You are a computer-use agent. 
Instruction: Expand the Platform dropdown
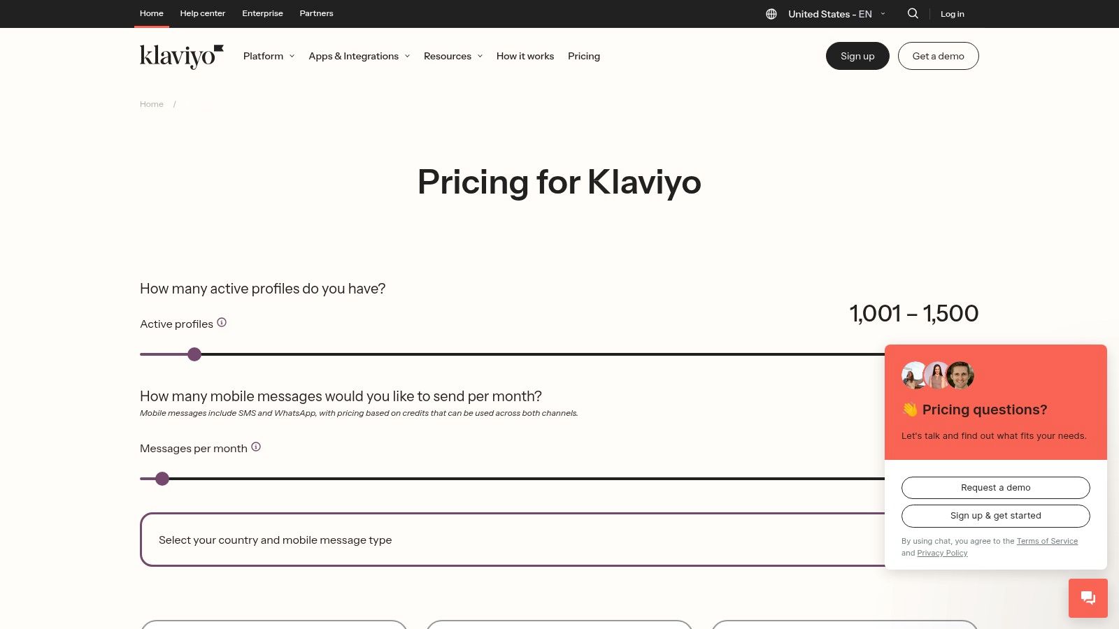269,56
